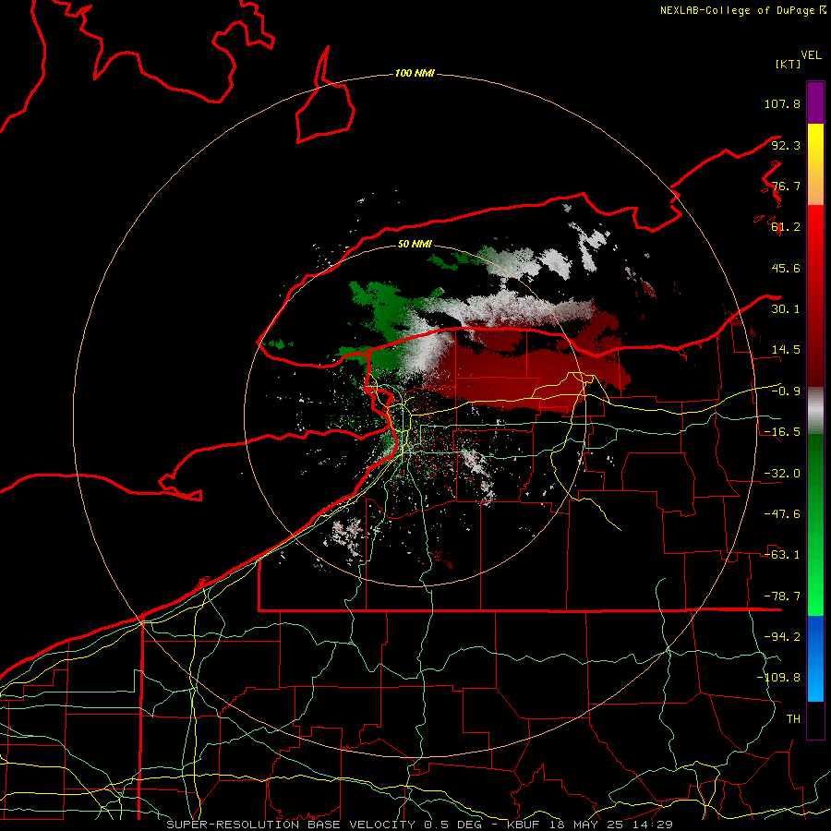Click the gray near-zero segment of the color bar
Image resolution: width=831 pixels, height=831 pixels.
815,411
